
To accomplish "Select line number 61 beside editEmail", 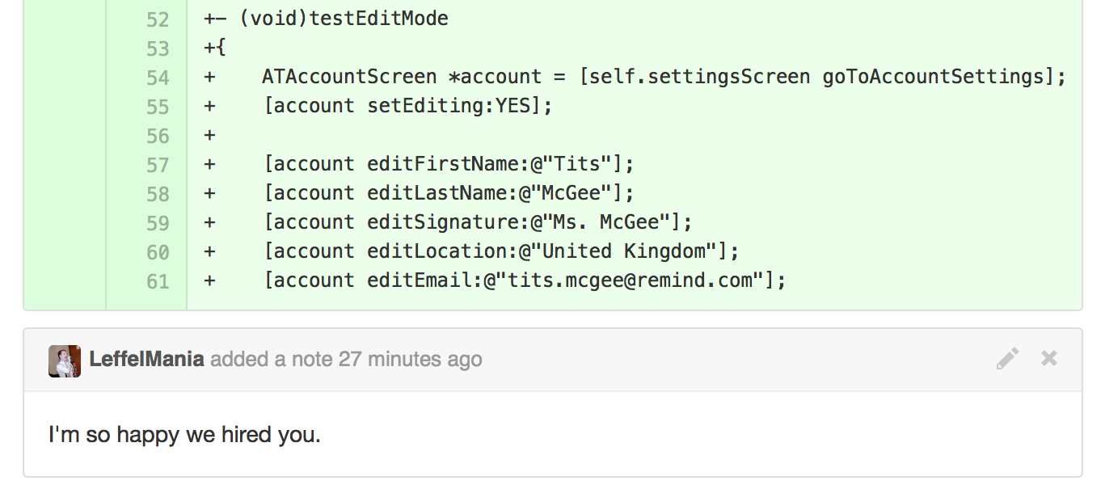I will coord(158,281).
